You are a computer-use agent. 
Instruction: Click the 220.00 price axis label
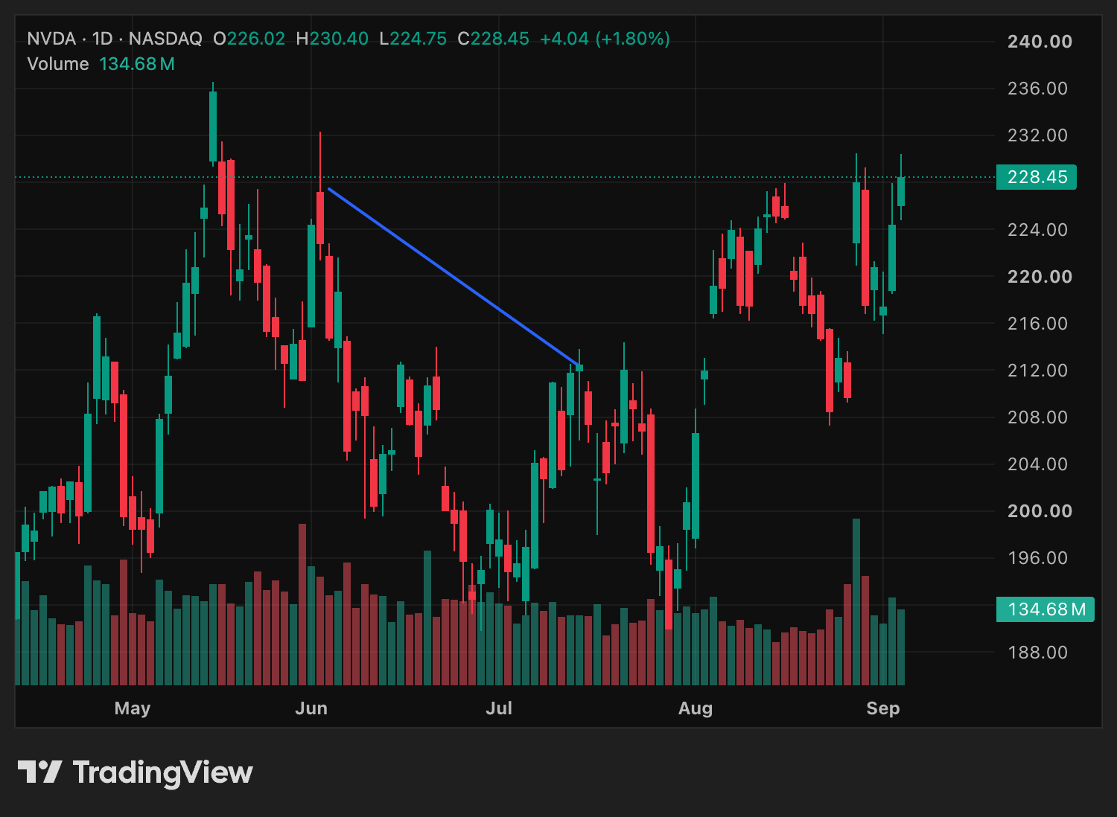tap(1040, 277)
